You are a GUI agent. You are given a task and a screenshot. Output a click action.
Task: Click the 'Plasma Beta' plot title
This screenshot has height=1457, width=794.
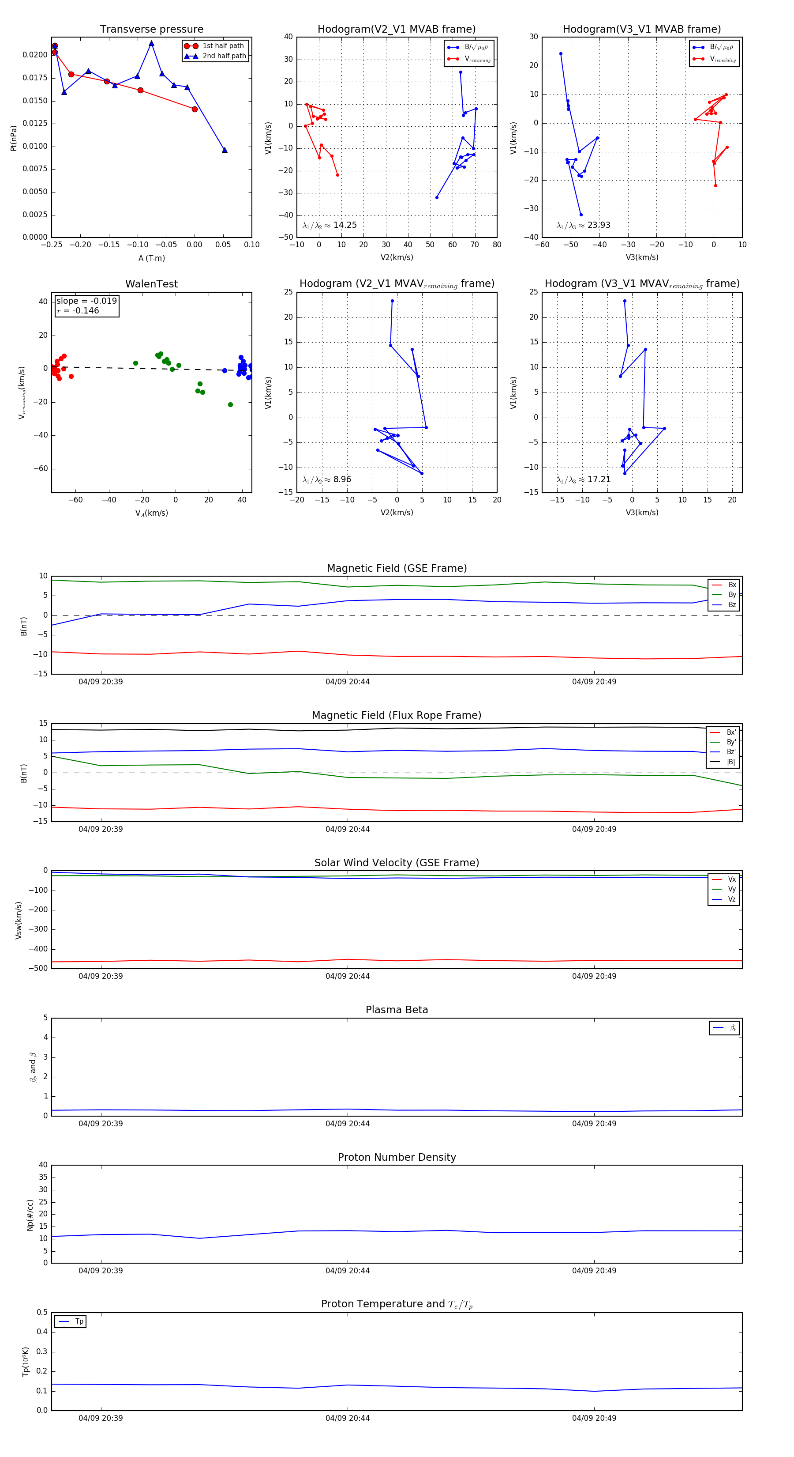(x=397, y=1010)
